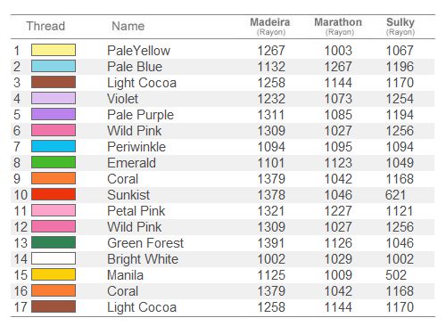Select the name 'Periwinkle'
The image size is (446, 326).
point(136,147)
